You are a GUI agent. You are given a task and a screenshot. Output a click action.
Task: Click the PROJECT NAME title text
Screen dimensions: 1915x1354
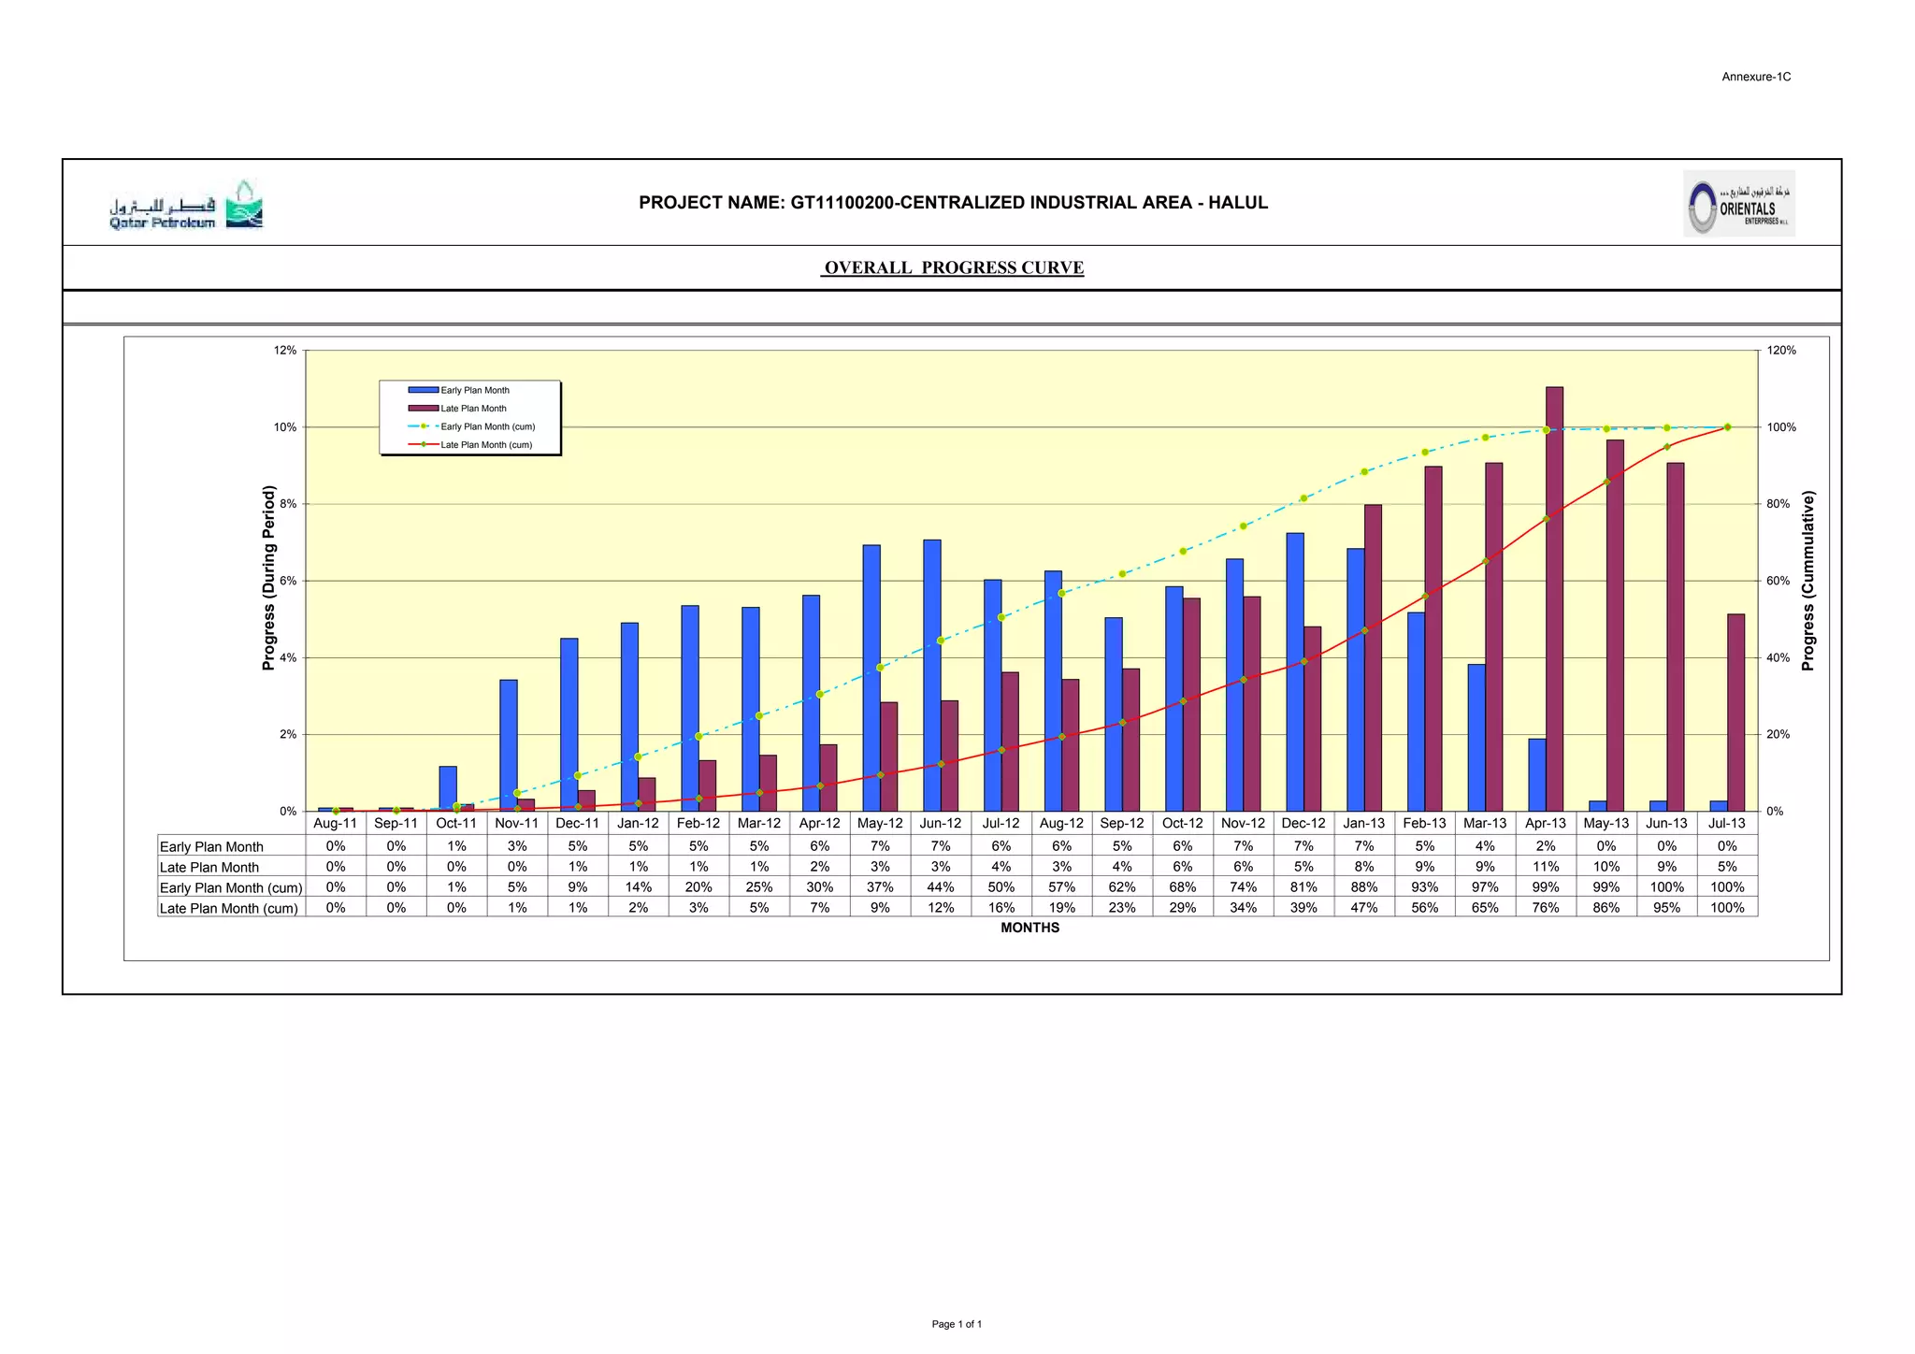(x=953, y=203)
